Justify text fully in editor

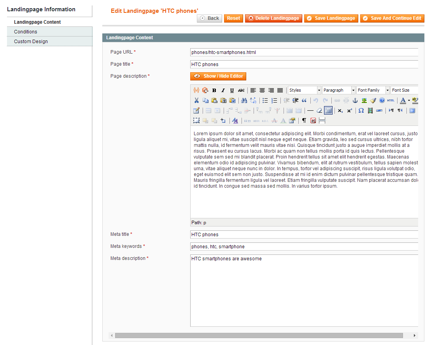point(280,90)
